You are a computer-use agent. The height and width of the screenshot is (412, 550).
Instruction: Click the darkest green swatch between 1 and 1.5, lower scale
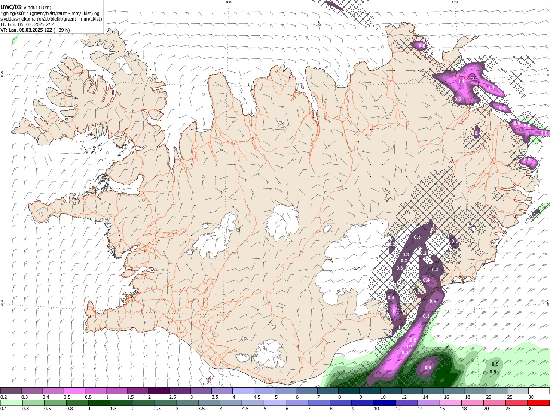99,403
